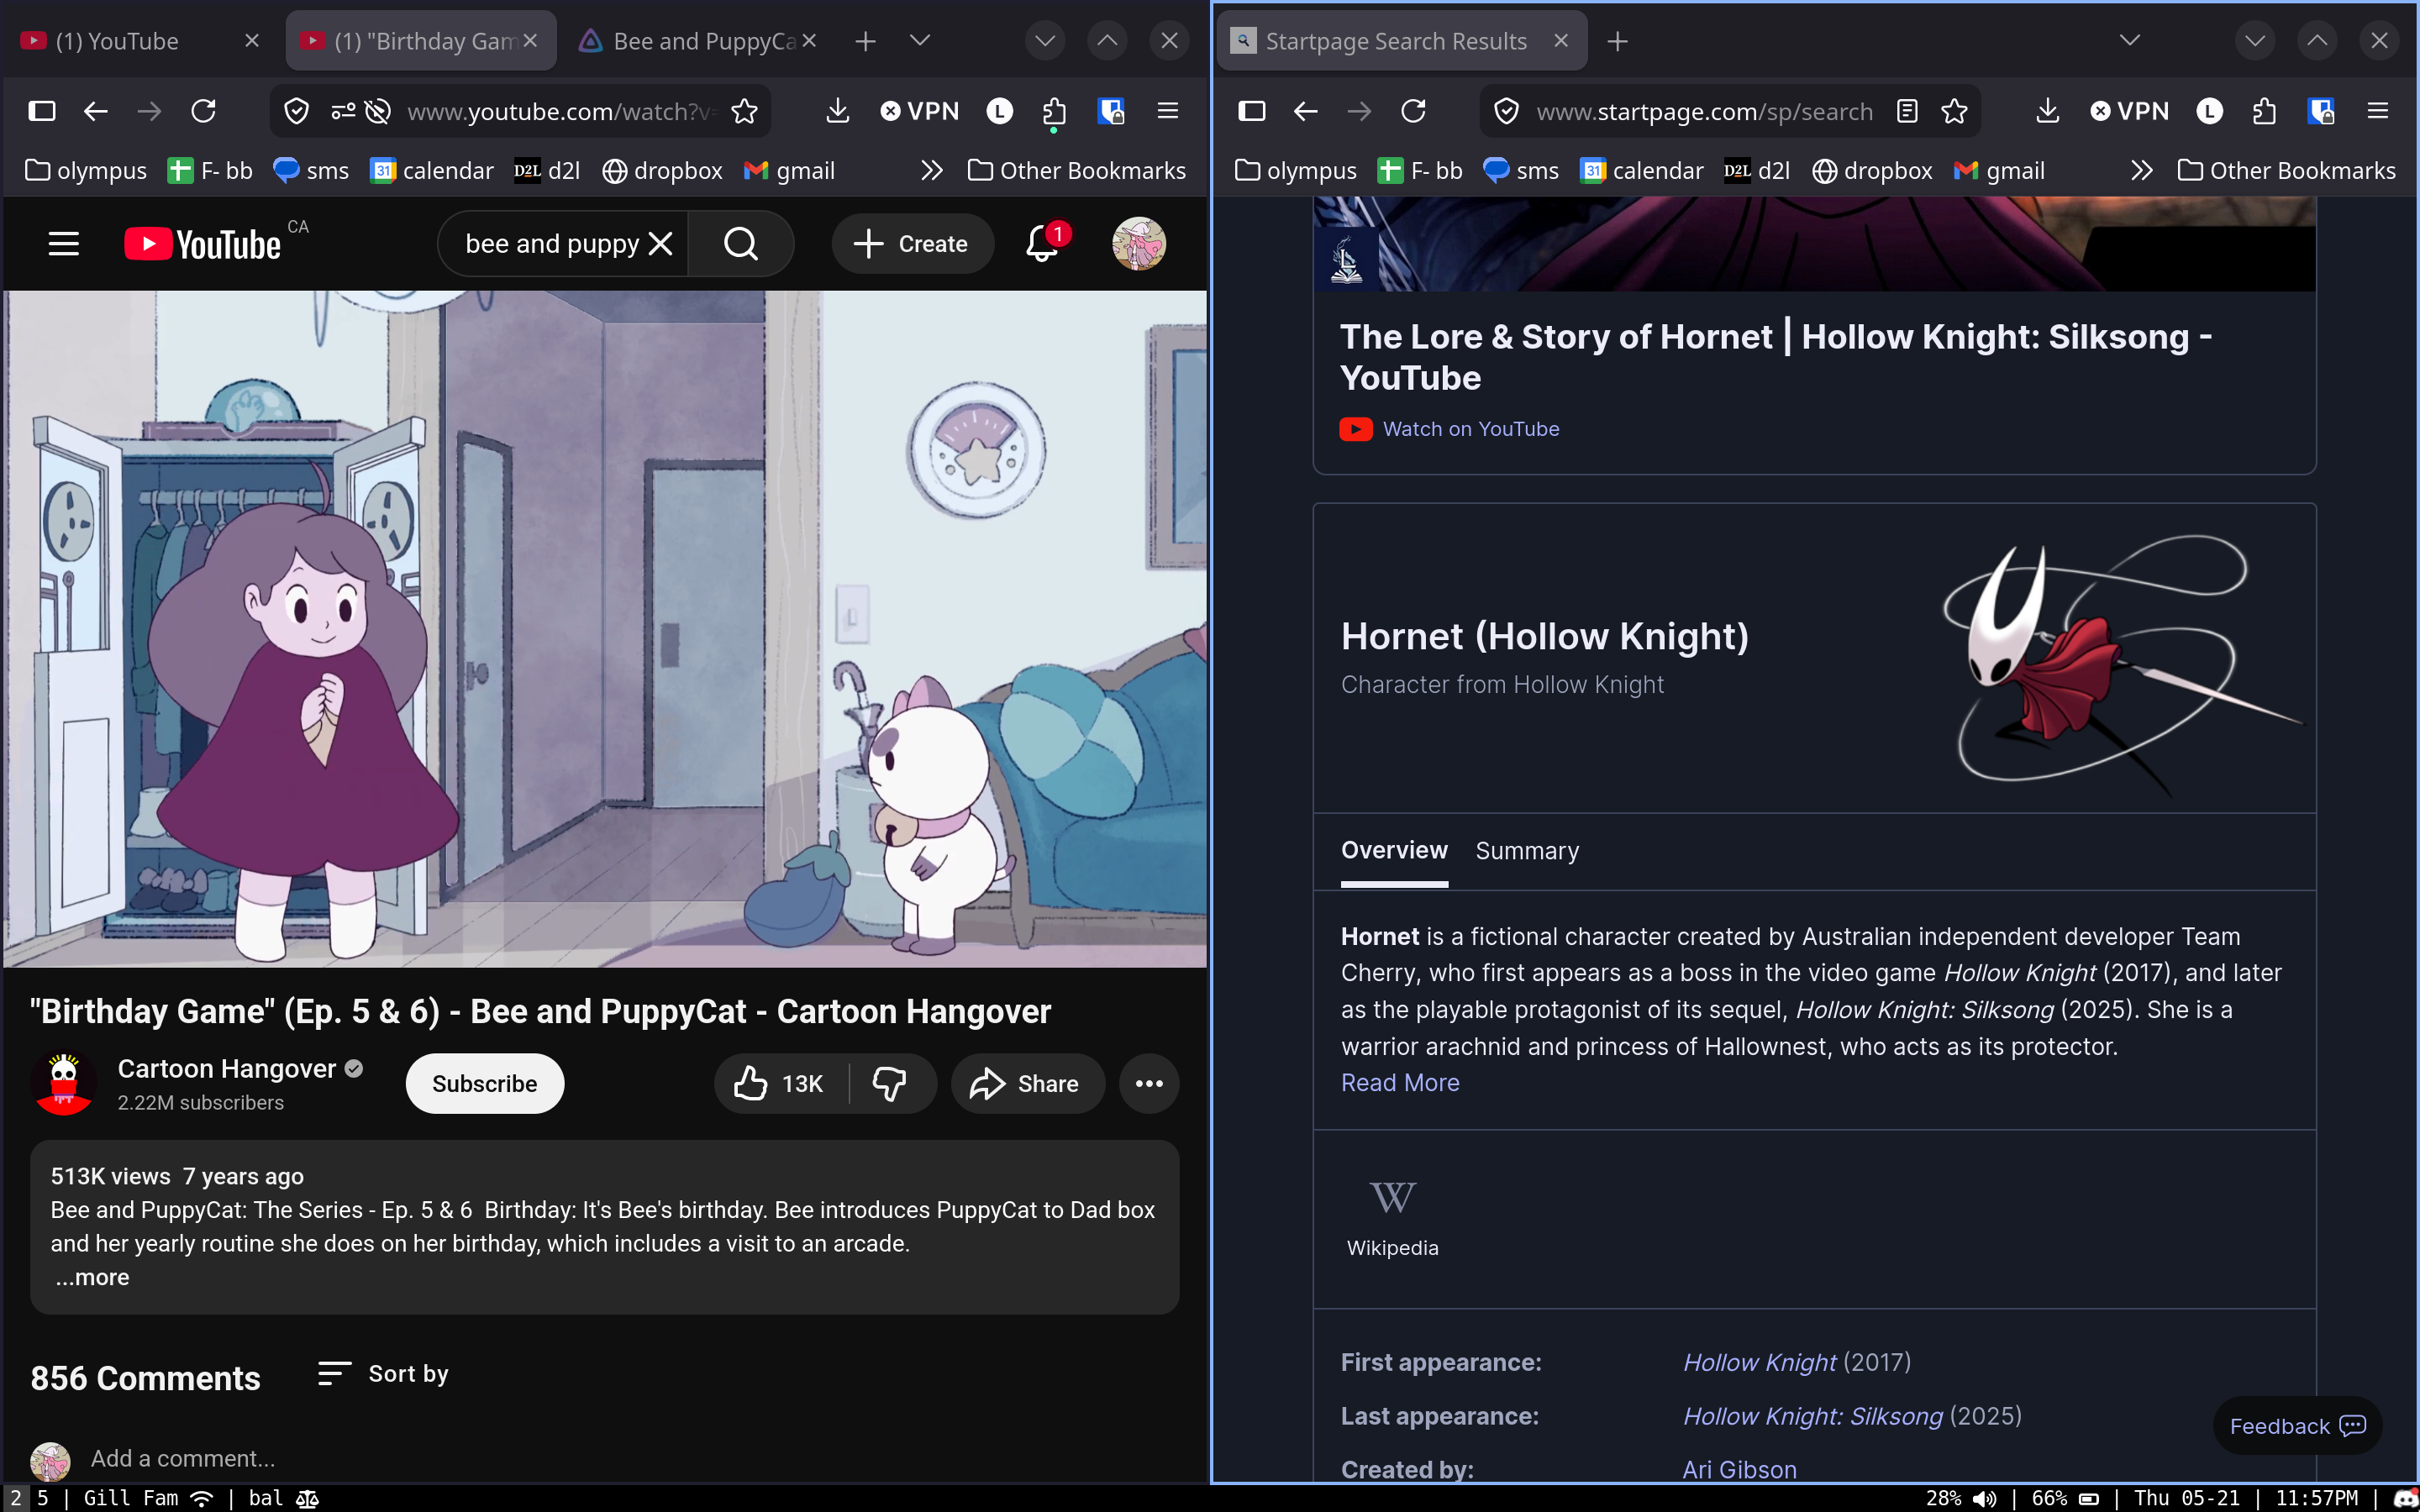This screenshot has height=1512, width=2420.
Task: Open Read More for Hornet overview
Action: pos(1400,1083)
